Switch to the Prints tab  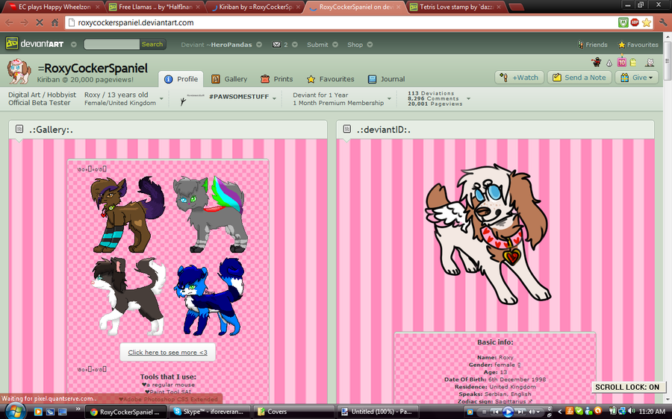coord(277,79)
